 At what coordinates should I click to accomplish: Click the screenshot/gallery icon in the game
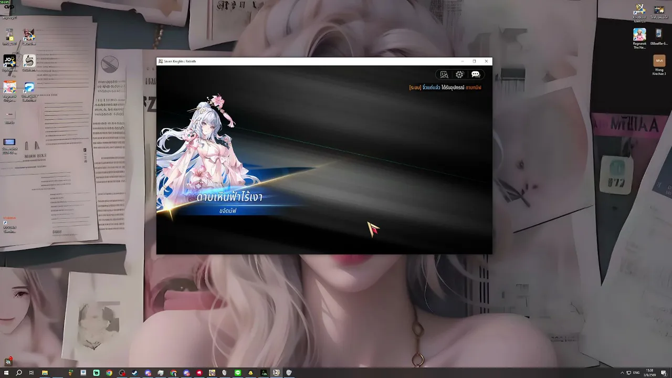(444, 75)
